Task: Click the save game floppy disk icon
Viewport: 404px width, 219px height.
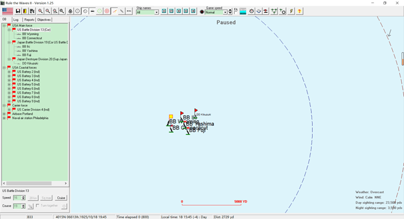Action: [18, 11]
